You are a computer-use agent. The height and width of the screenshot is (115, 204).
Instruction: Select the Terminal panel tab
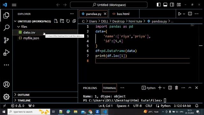[x=110, y=88]
